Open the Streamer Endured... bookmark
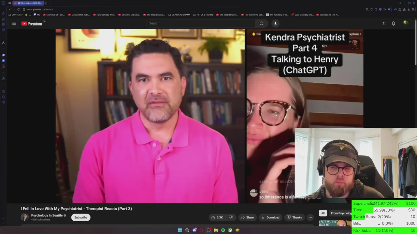 [129, 15]
